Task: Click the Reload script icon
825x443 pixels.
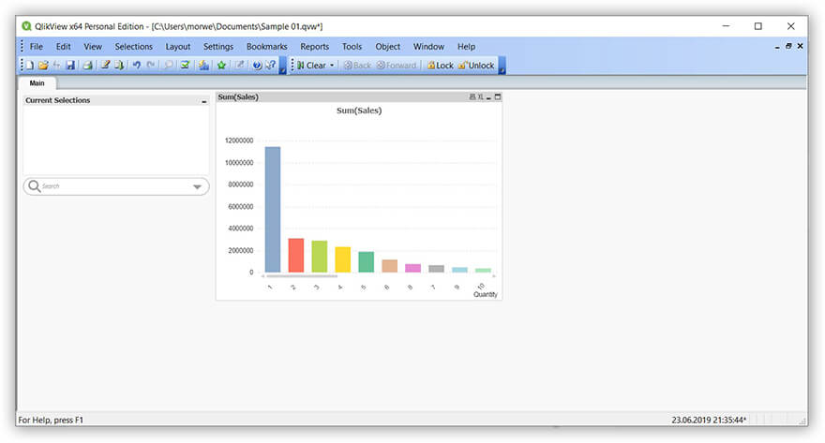Action: [119, 66]
